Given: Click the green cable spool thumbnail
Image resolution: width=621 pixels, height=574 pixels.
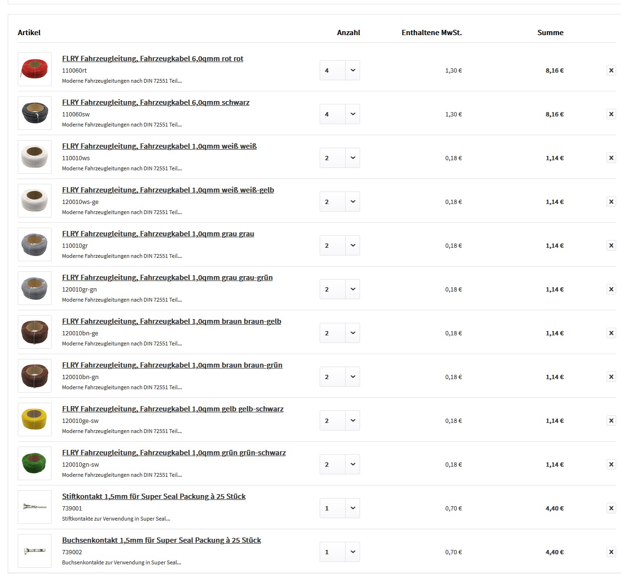Looking at the screenshot, I should 35,463.
